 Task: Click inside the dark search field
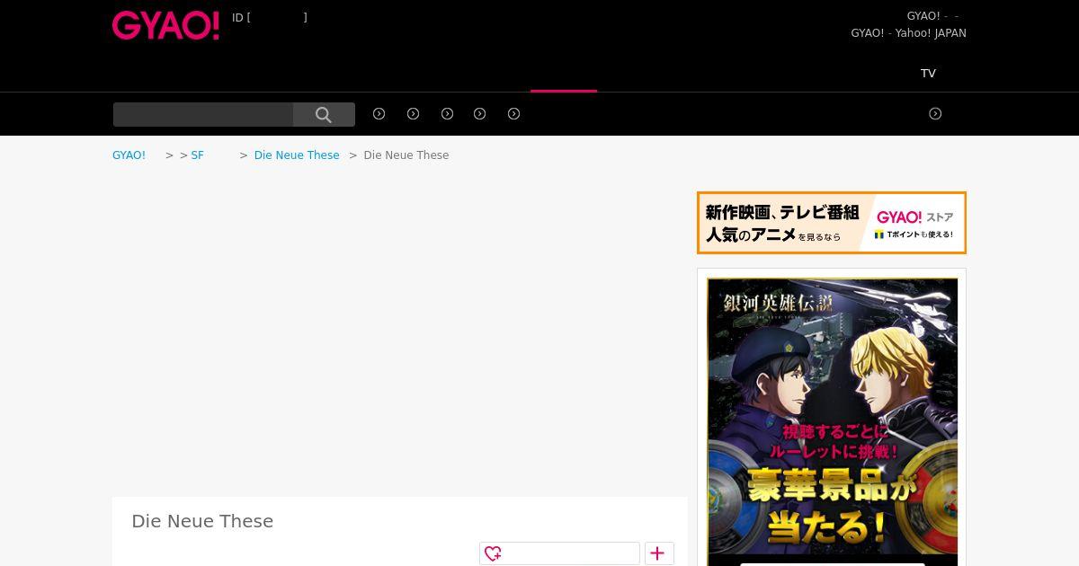[x=203, y=115]
